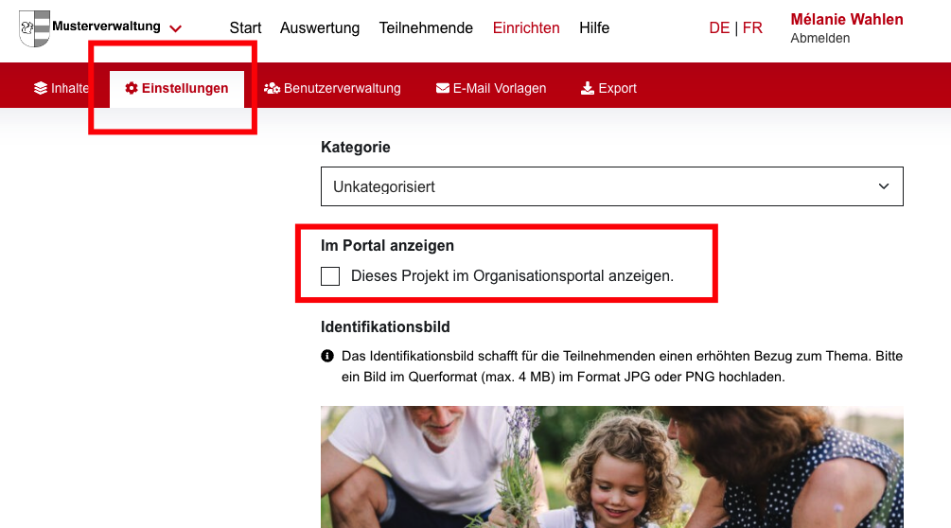
Task: Click the E-Mail Vorlagen envelope icon
Action: pyautogui.click(x=442, y=89)
